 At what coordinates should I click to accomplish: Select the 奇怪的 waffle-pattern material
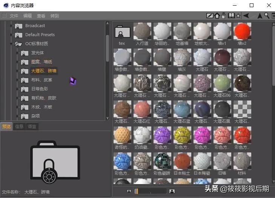[x=122, y=135]
